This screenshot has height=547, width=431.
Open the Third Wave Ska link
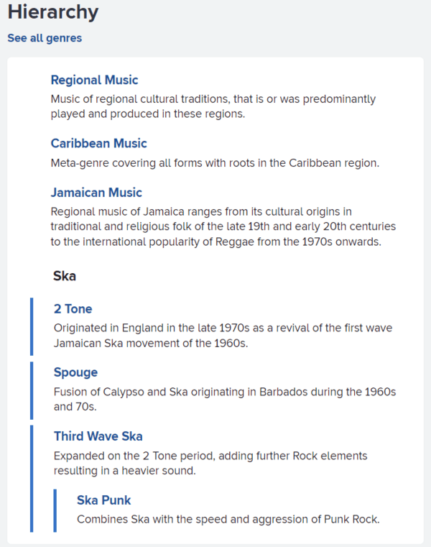(98, 436)
